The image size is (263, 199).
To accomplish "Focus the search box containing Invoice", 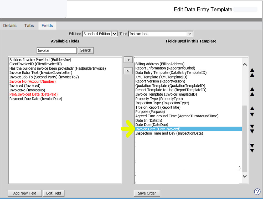I will point(56,50).
